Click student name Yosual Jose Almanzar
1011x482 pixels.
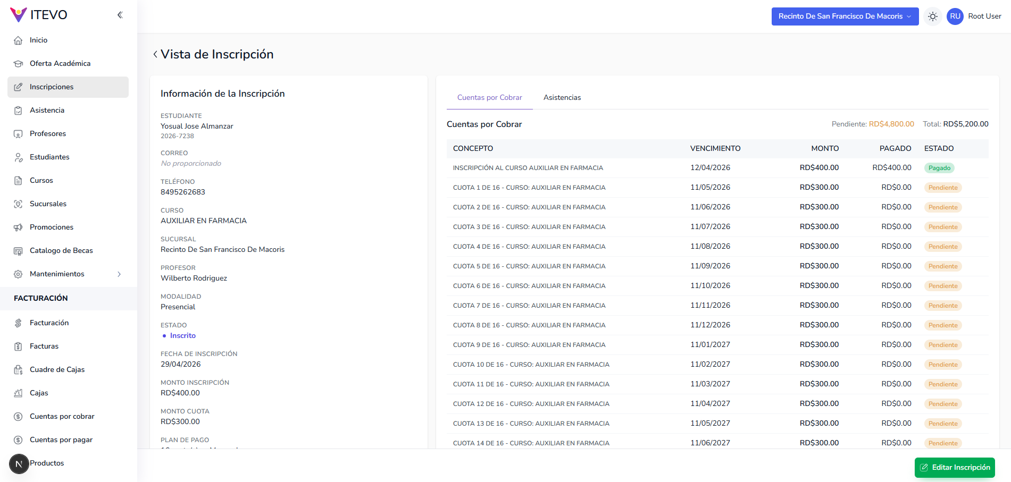click(197, 126)
